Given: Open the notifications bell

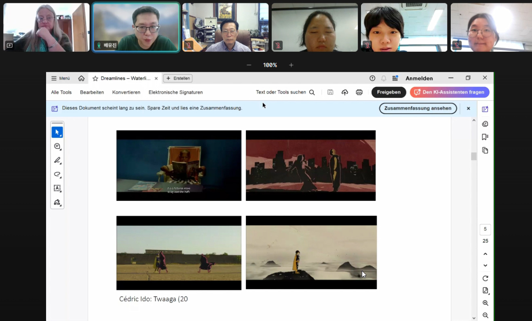Looking at the screenshot, I should (384, 78).
